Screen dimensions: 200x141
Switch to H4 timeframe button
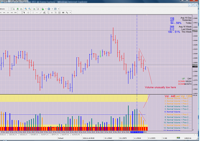(4, 12)
